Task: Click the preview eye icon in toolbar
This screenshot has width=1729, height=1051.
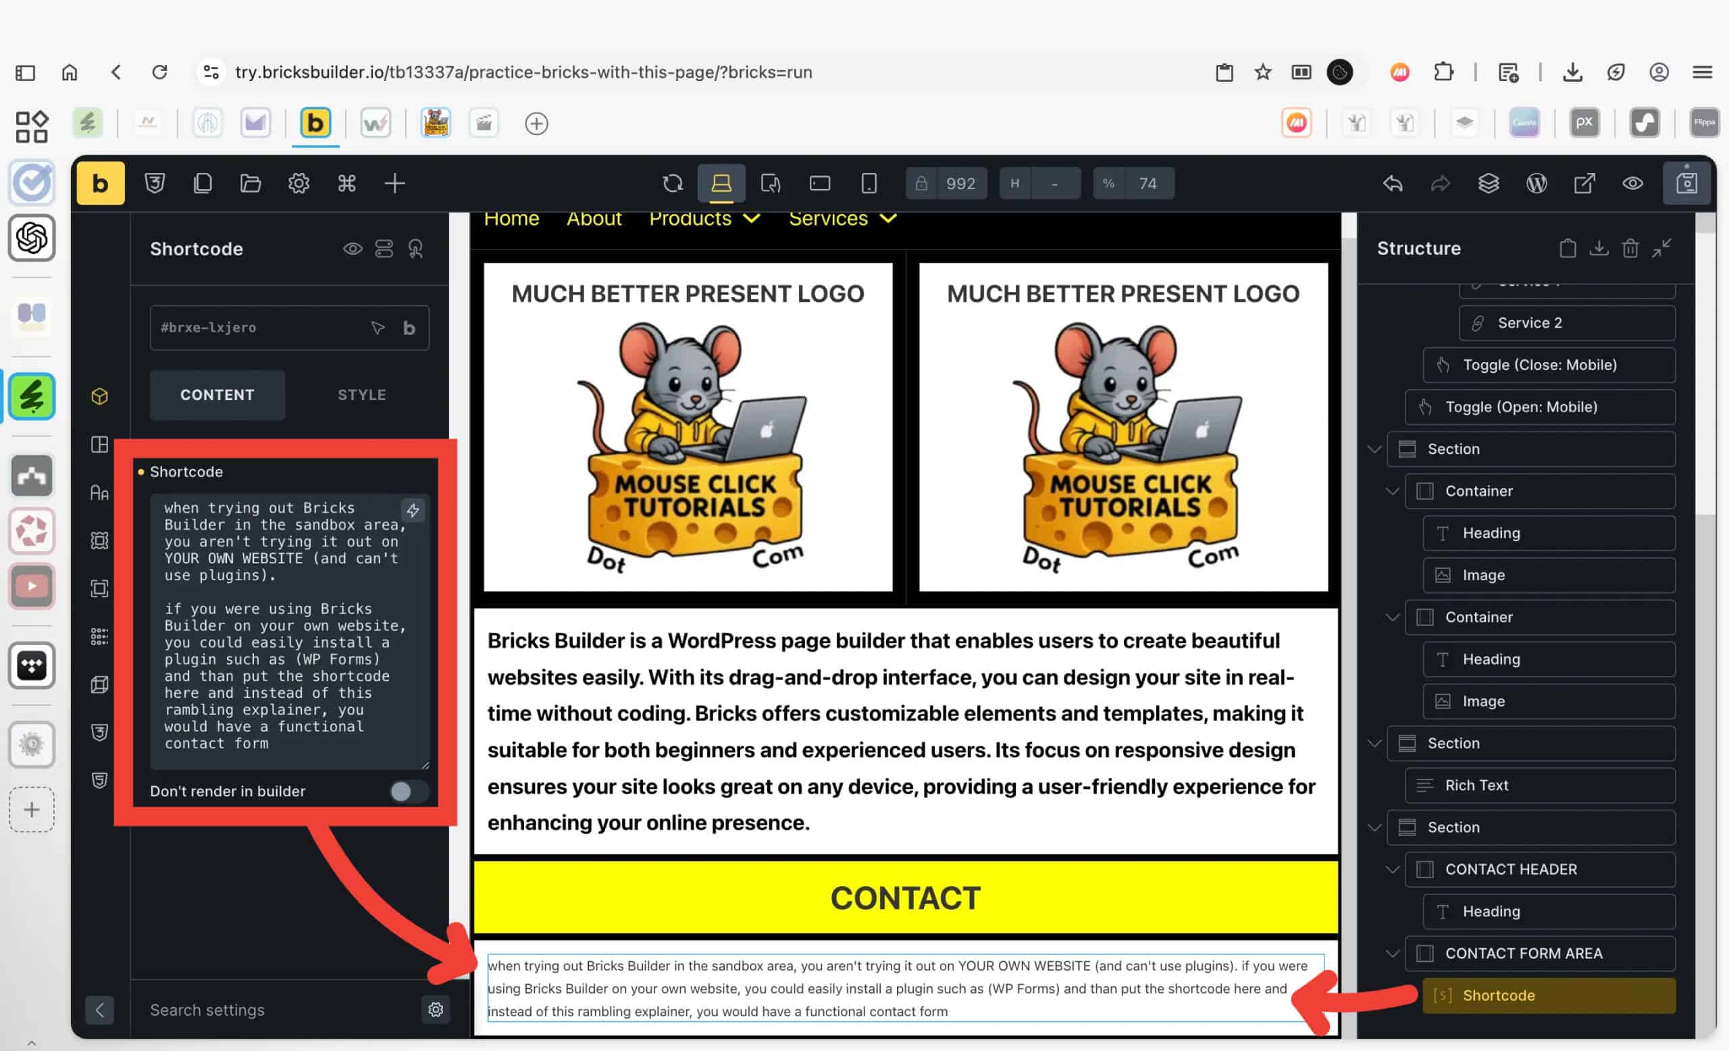Action: 1632,184
